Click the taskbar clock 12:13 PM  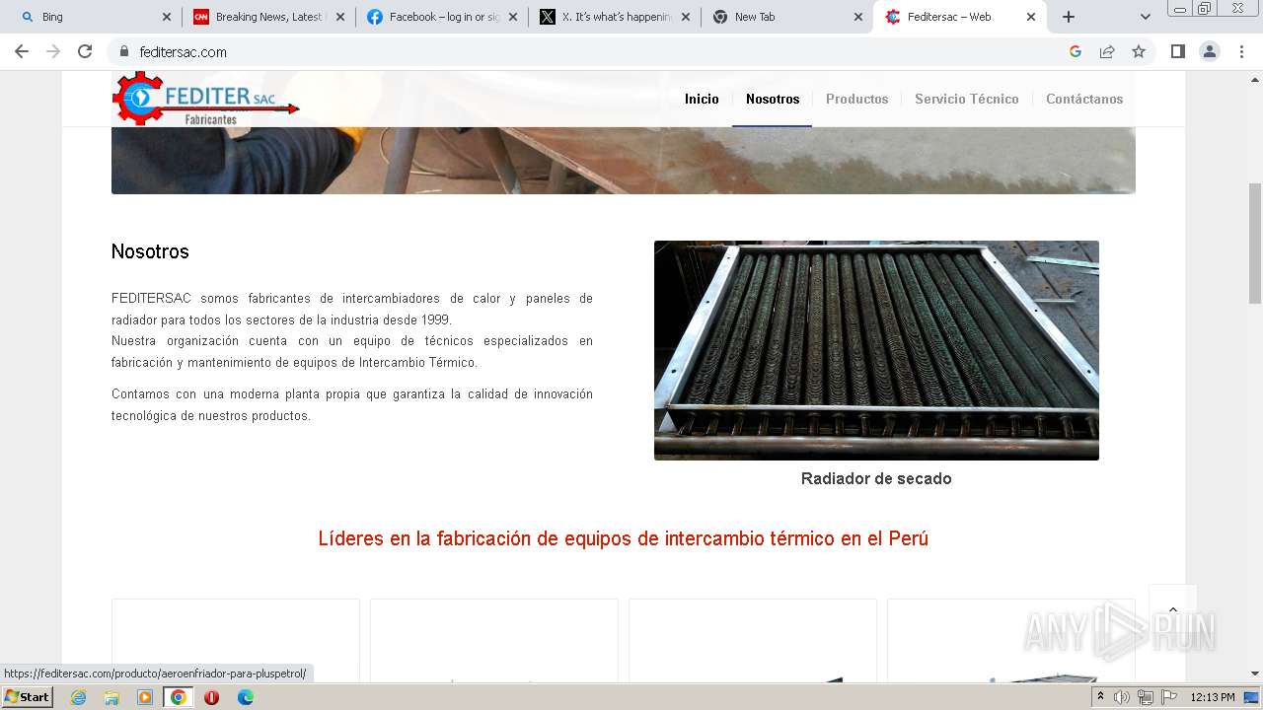[1213, 697]
